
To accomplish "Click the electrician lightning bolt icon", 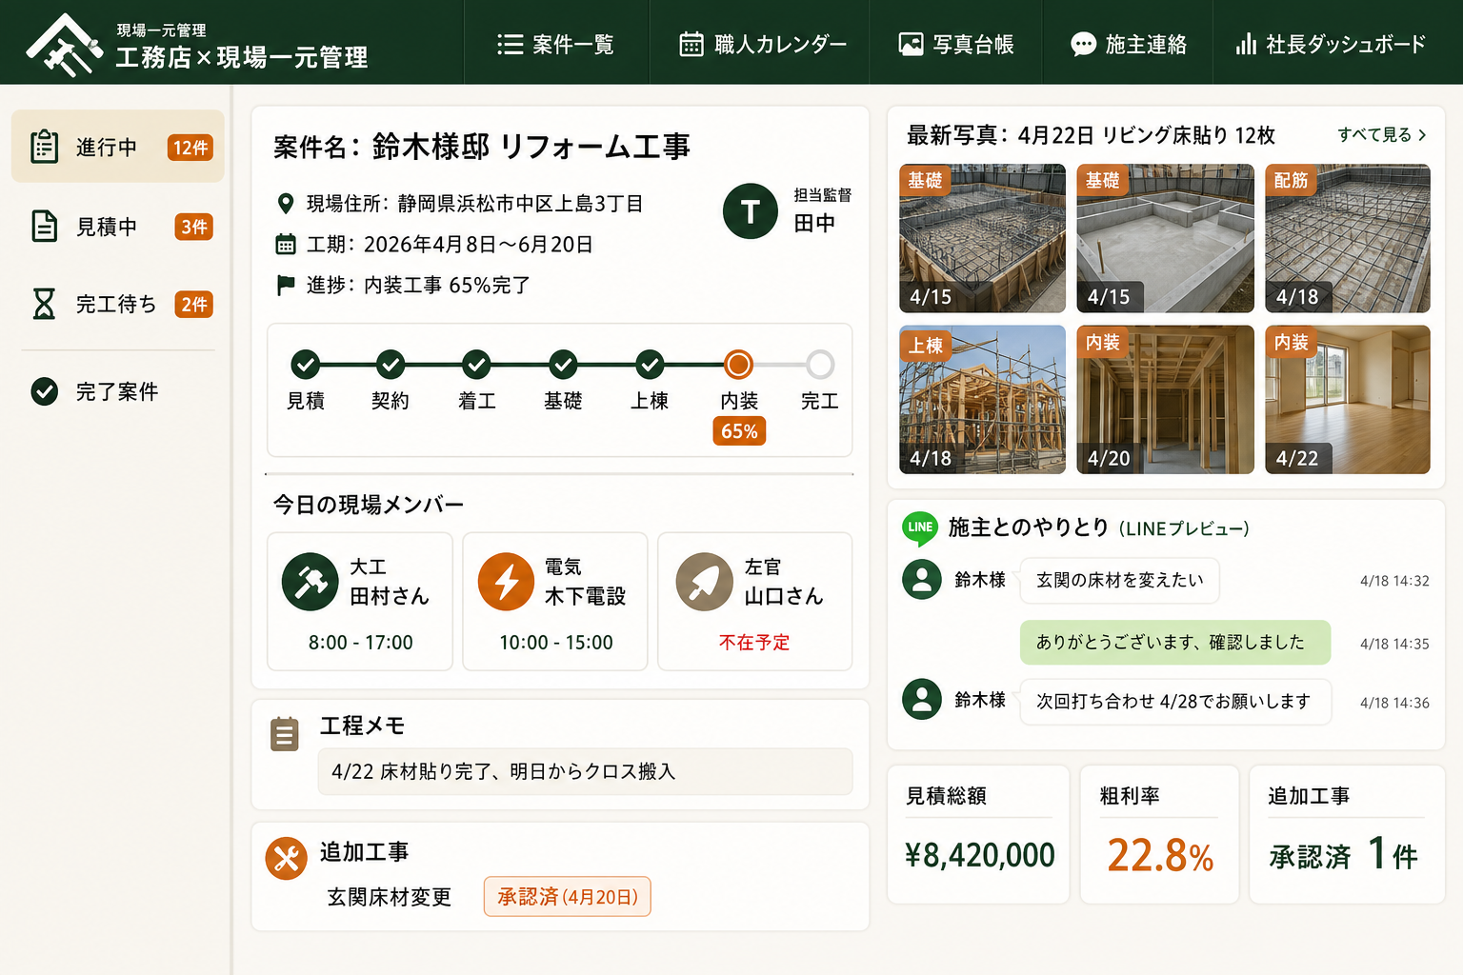I will [506, 582].
